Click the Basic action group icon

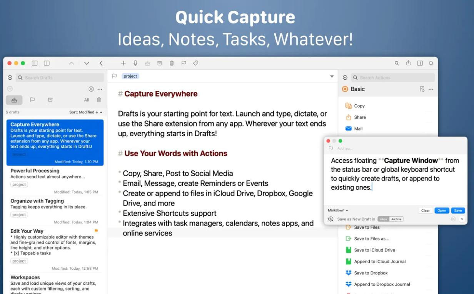point(345,89)
